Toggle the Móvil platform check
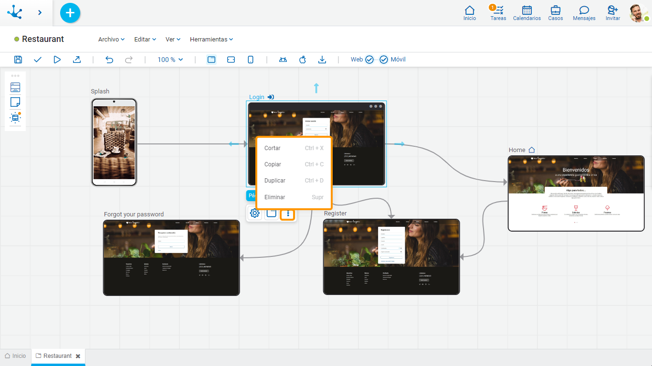 (384, 60)
